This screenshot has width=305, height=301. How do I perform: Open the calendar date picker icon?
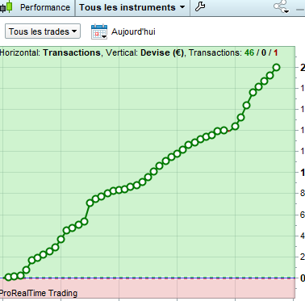click(99, 31)
